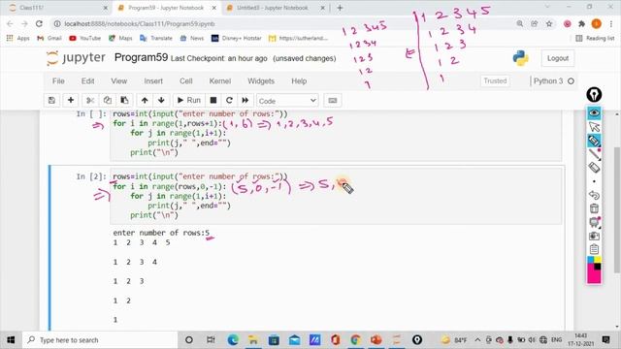Open Gmail bookmark

coord(49,39)
